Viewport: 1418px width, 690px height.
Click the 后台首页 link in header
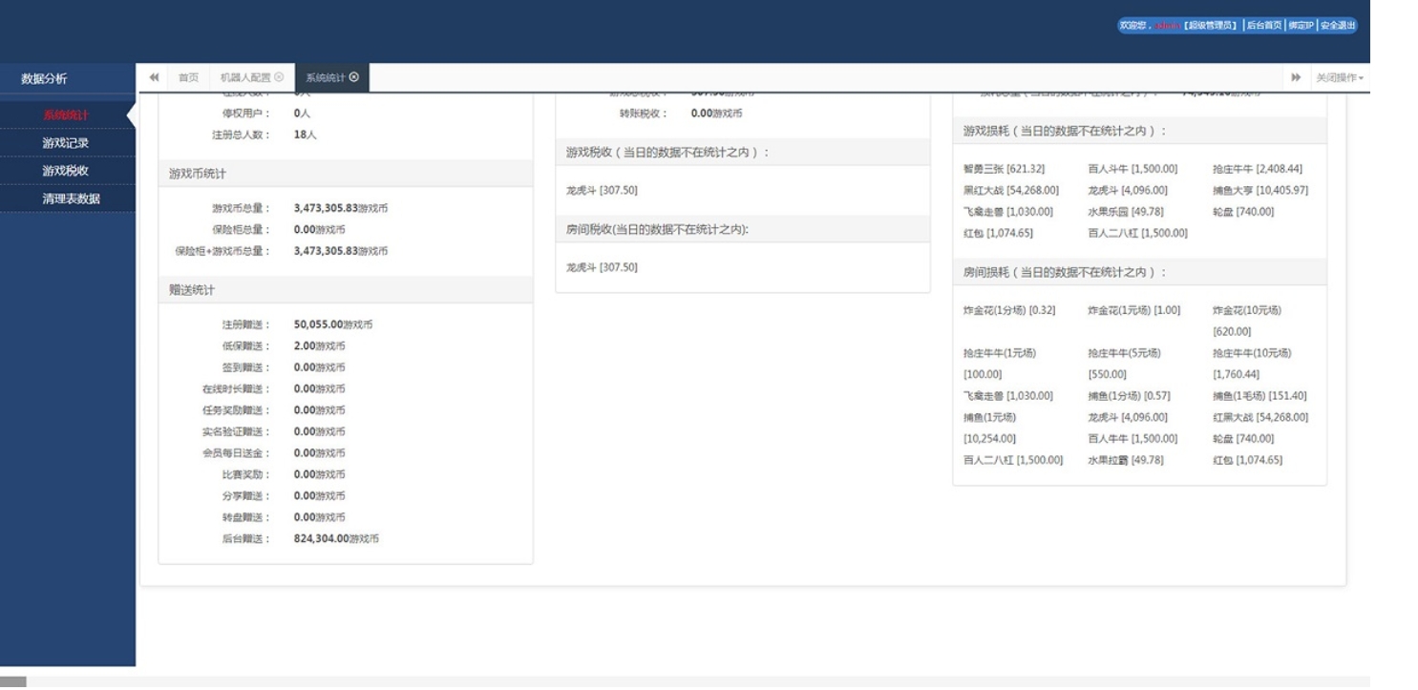(1264, 26)
